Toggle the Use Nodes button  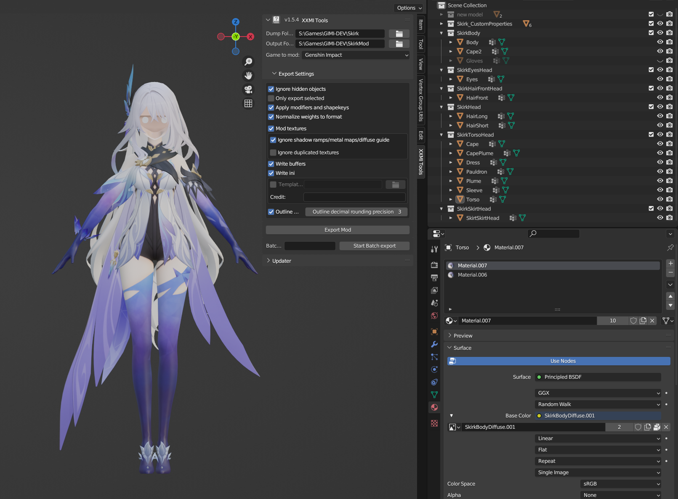pyautogui.click(x=558, y=361)
